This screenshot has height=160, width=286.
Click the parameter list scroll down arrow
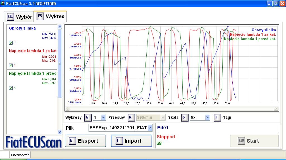click(x=60, y=132)
